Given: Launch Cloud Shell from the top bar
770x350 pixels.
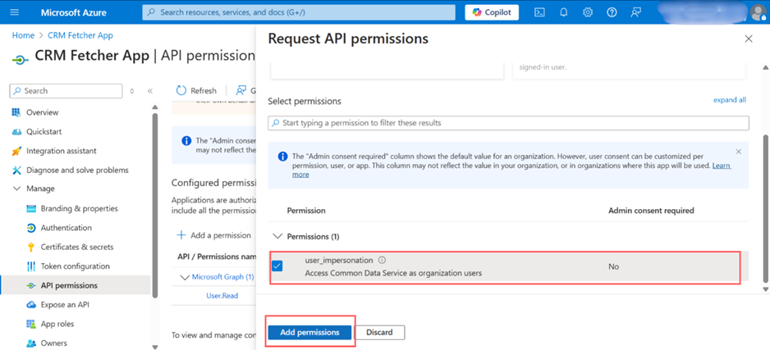Looking at the screenshot, I should point(539,13).
